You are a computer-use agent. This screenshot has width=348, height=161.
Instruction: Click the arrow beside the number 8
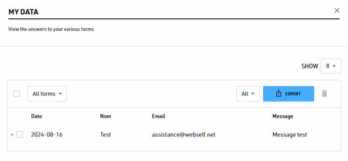(x=334, y=66)
